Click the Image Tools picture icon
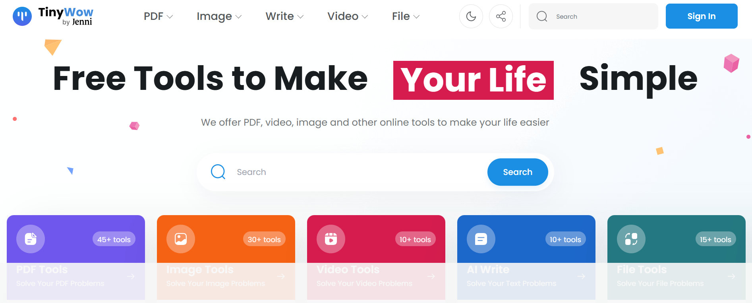The height and width of the screenshot is (303, 752). [x=181, y=239]
